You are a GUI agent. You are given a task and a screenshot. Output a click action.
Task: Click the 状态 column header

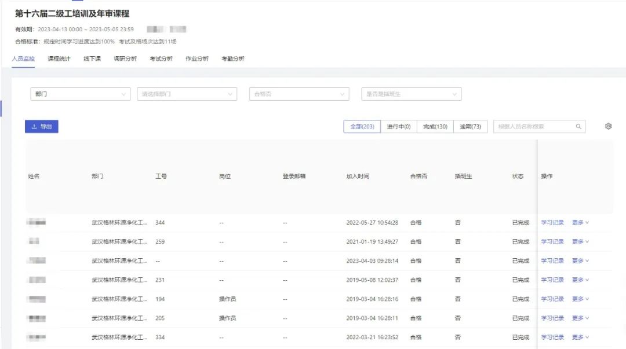point(518,177)
